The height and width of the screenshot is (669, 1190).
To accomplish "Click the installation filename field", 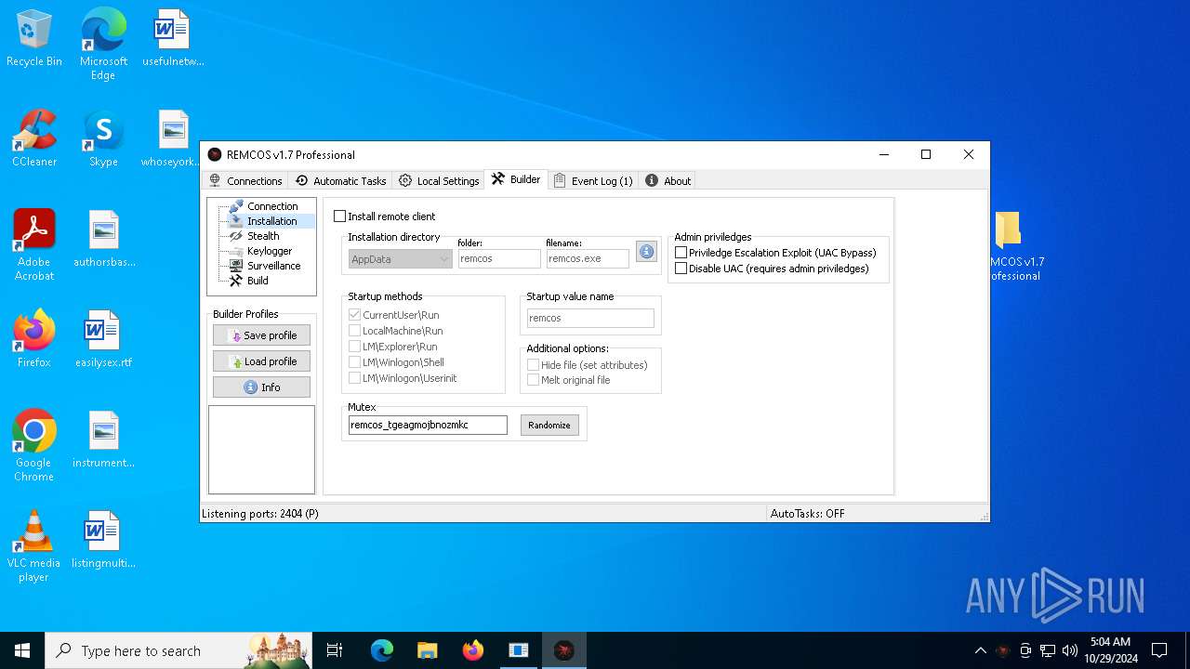I will coord(588,259).
